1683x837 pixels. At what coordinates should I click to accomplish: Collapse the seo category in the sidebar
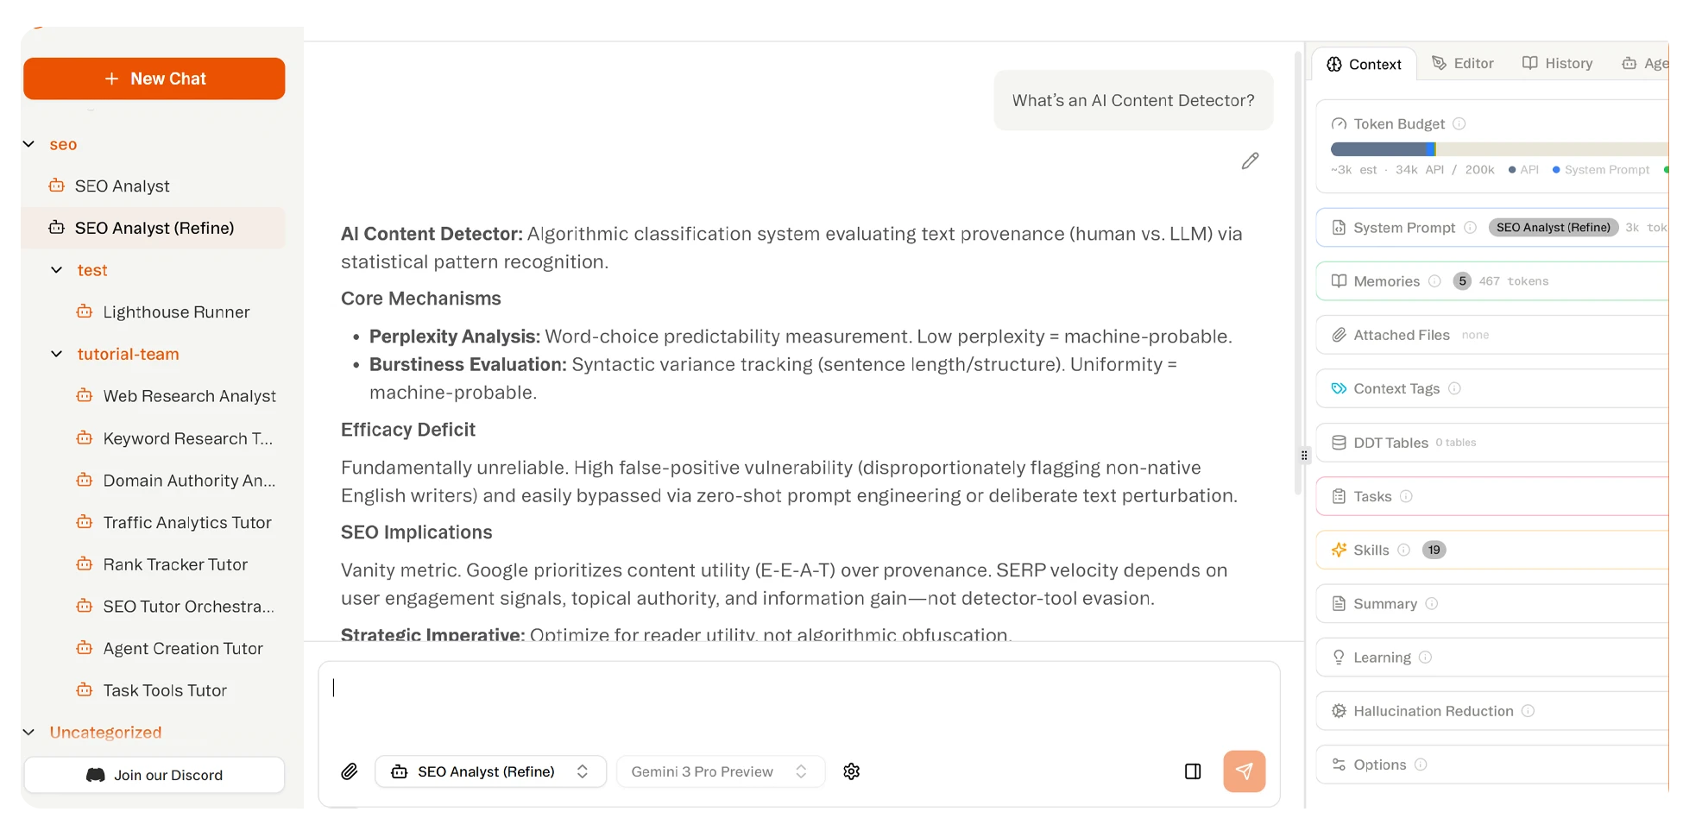pos(28,144)
